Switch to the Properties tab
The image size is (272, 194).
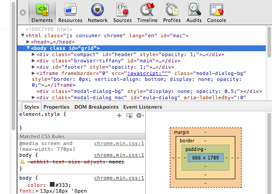[x=56, y=107]
